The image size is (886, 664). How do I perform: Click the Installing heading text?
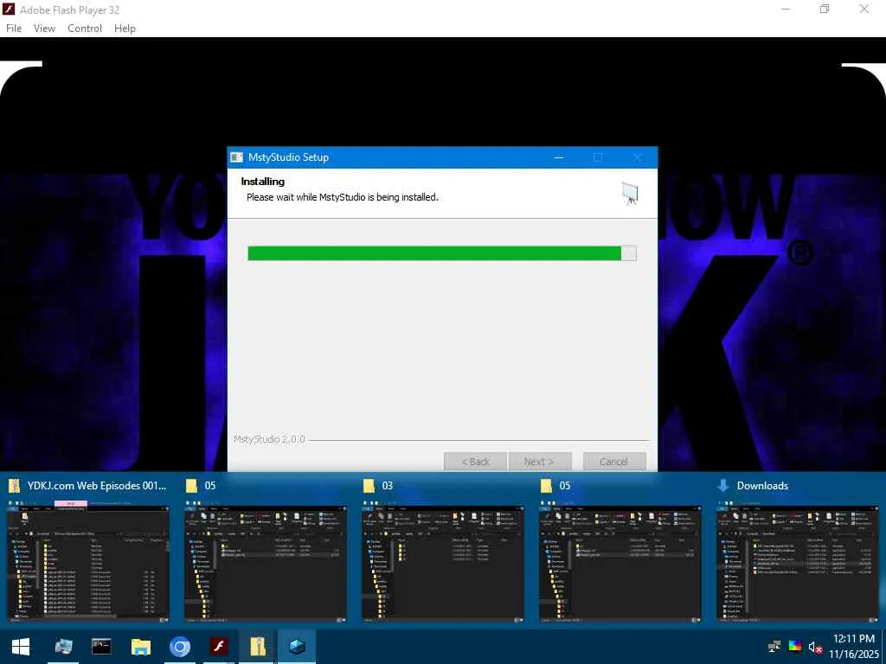(263, 182)
